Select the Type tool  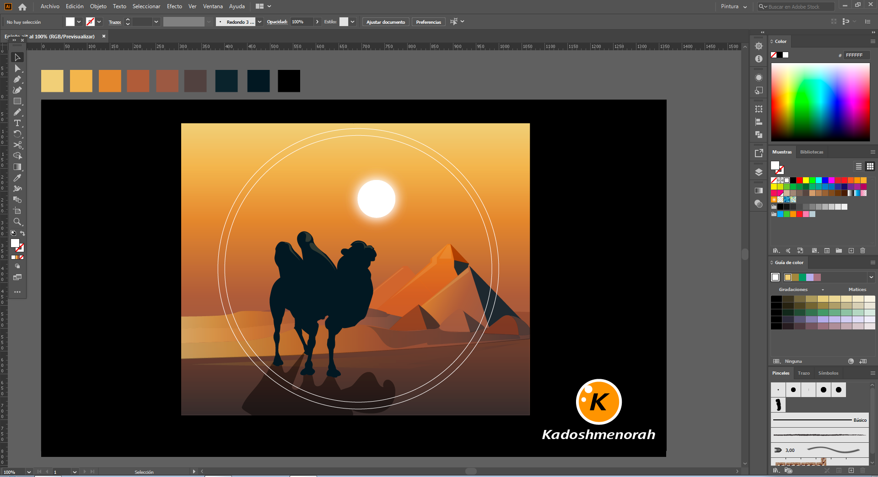point(17,123)
